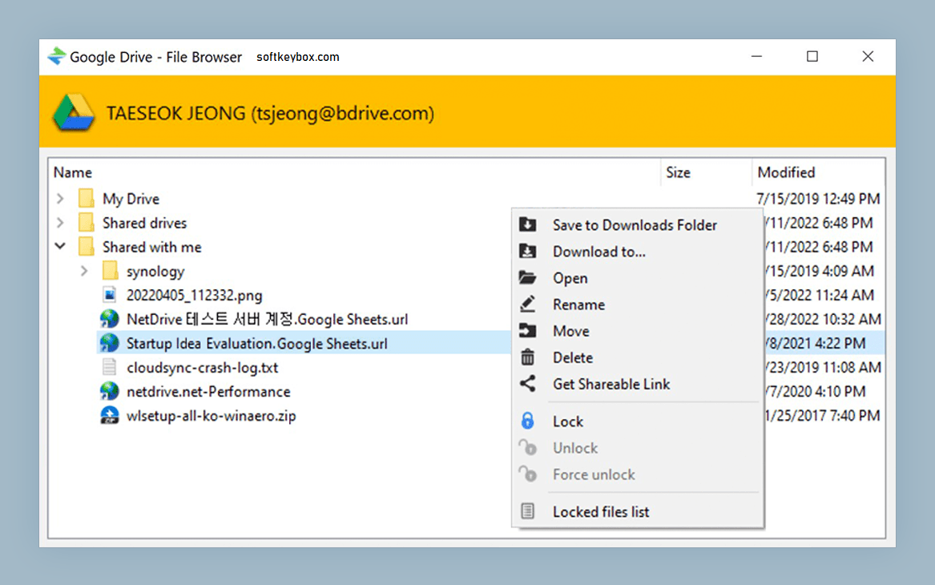The image size is (935, 585).
Task: Select the Rename pencil icon
Action: pos(529,305)
